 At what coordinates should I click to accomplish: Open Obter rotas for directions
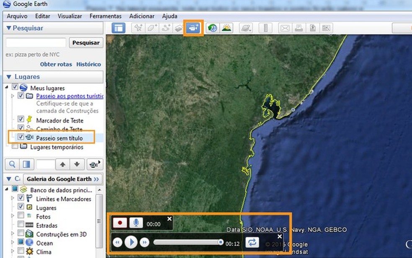pos(56,64)
